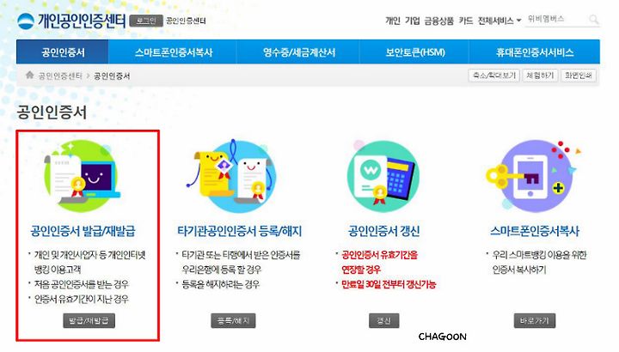The width and height of the screenshot is (619, 352).
Task: Open the 스마트폰인증서복사 tab
Action: tap(174, 52)
